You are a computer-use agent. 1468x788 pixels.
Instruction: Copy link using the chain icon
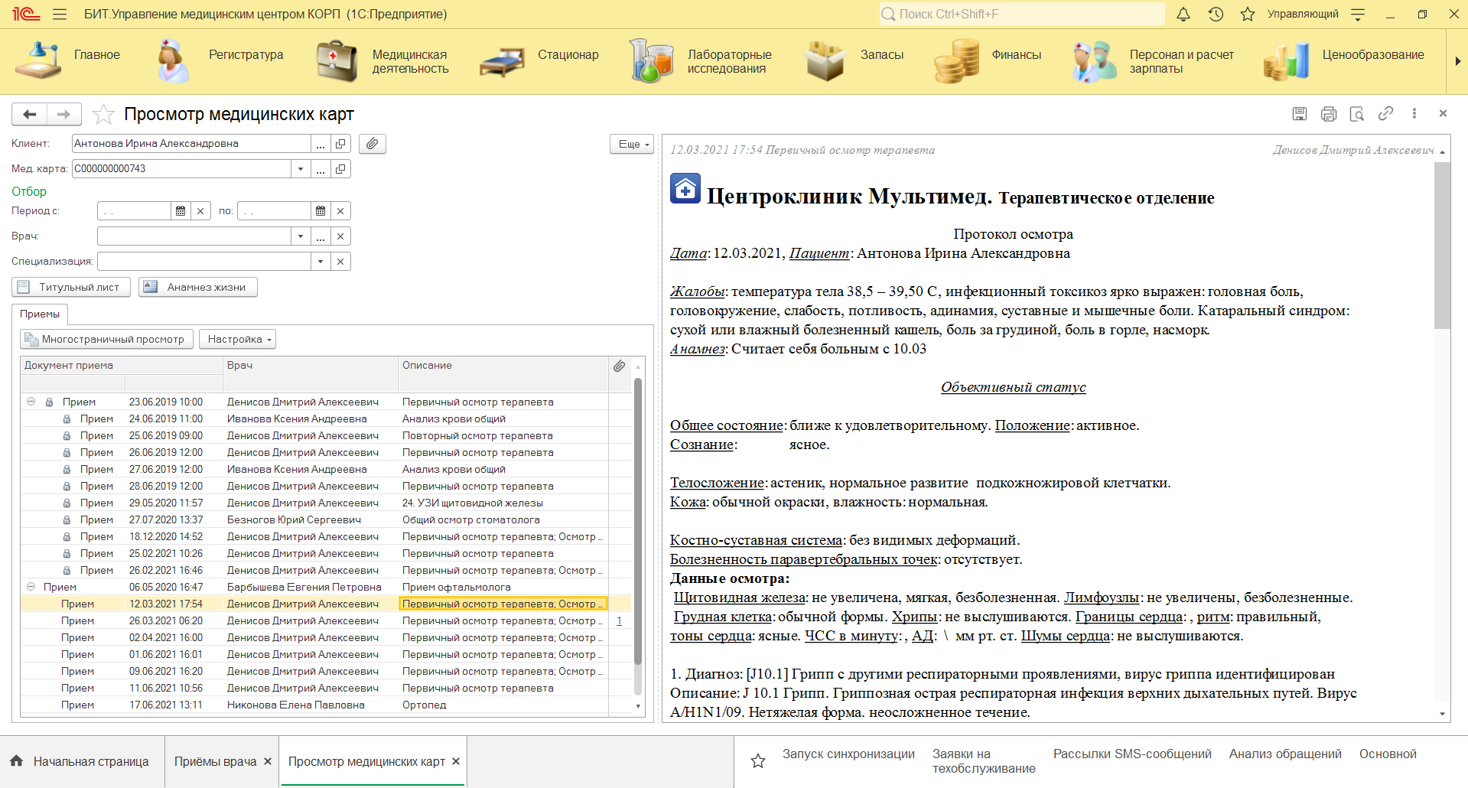[x=1385, y=114]
